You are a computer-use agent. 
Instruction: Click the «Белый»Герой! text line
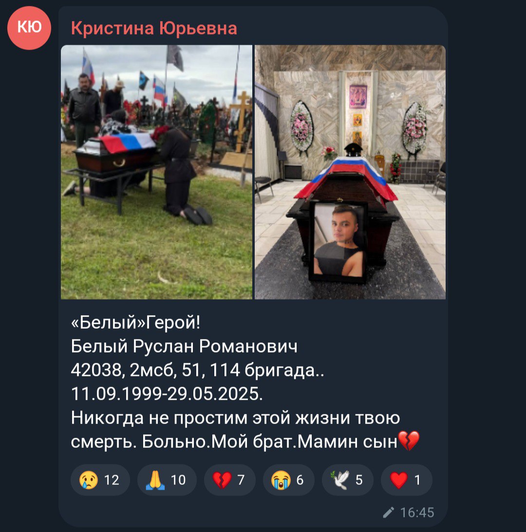click(x=136, y=322)
